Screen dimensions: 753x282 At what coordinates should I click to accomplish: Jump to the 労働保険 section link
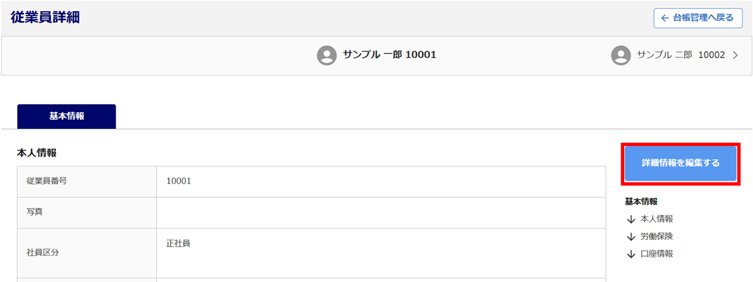657,237
